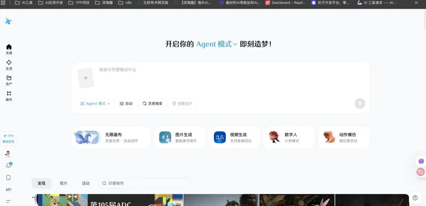Show more bookmarks with the chevron
This screenshot has width=426, height=206.
[416, 3]
